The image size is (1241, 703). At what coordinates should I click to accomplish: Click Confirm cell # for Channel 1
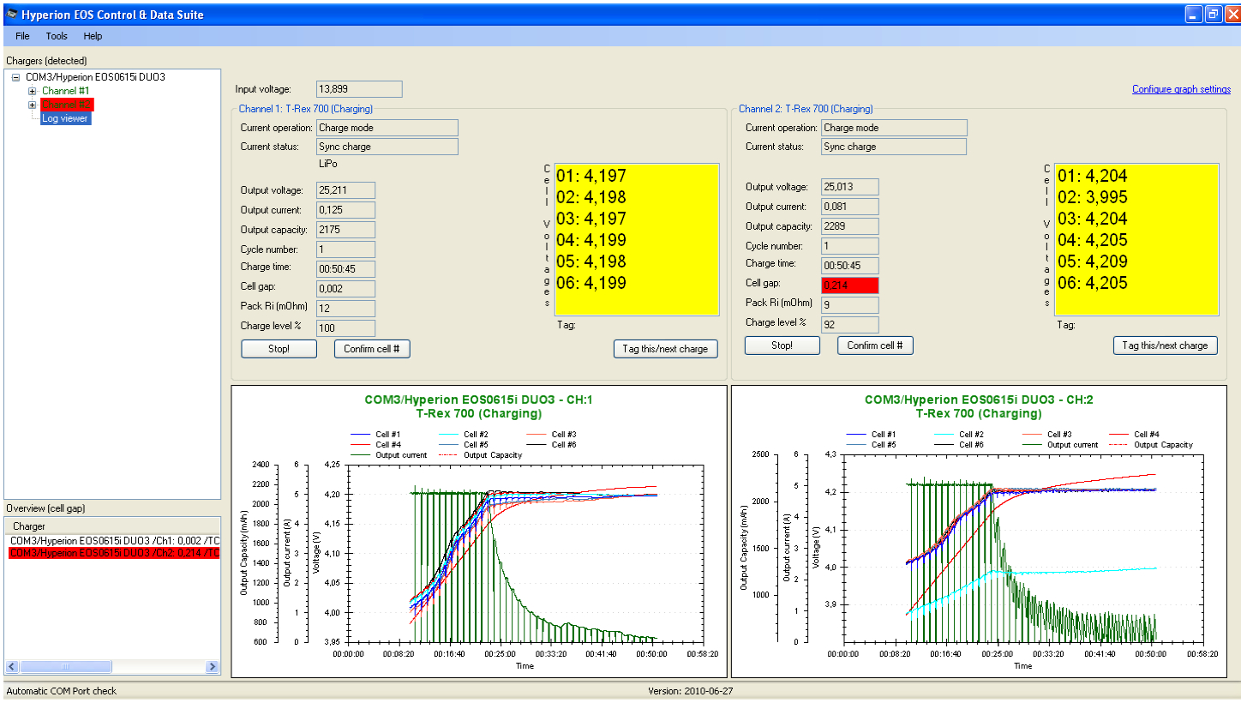coord(372,349)
